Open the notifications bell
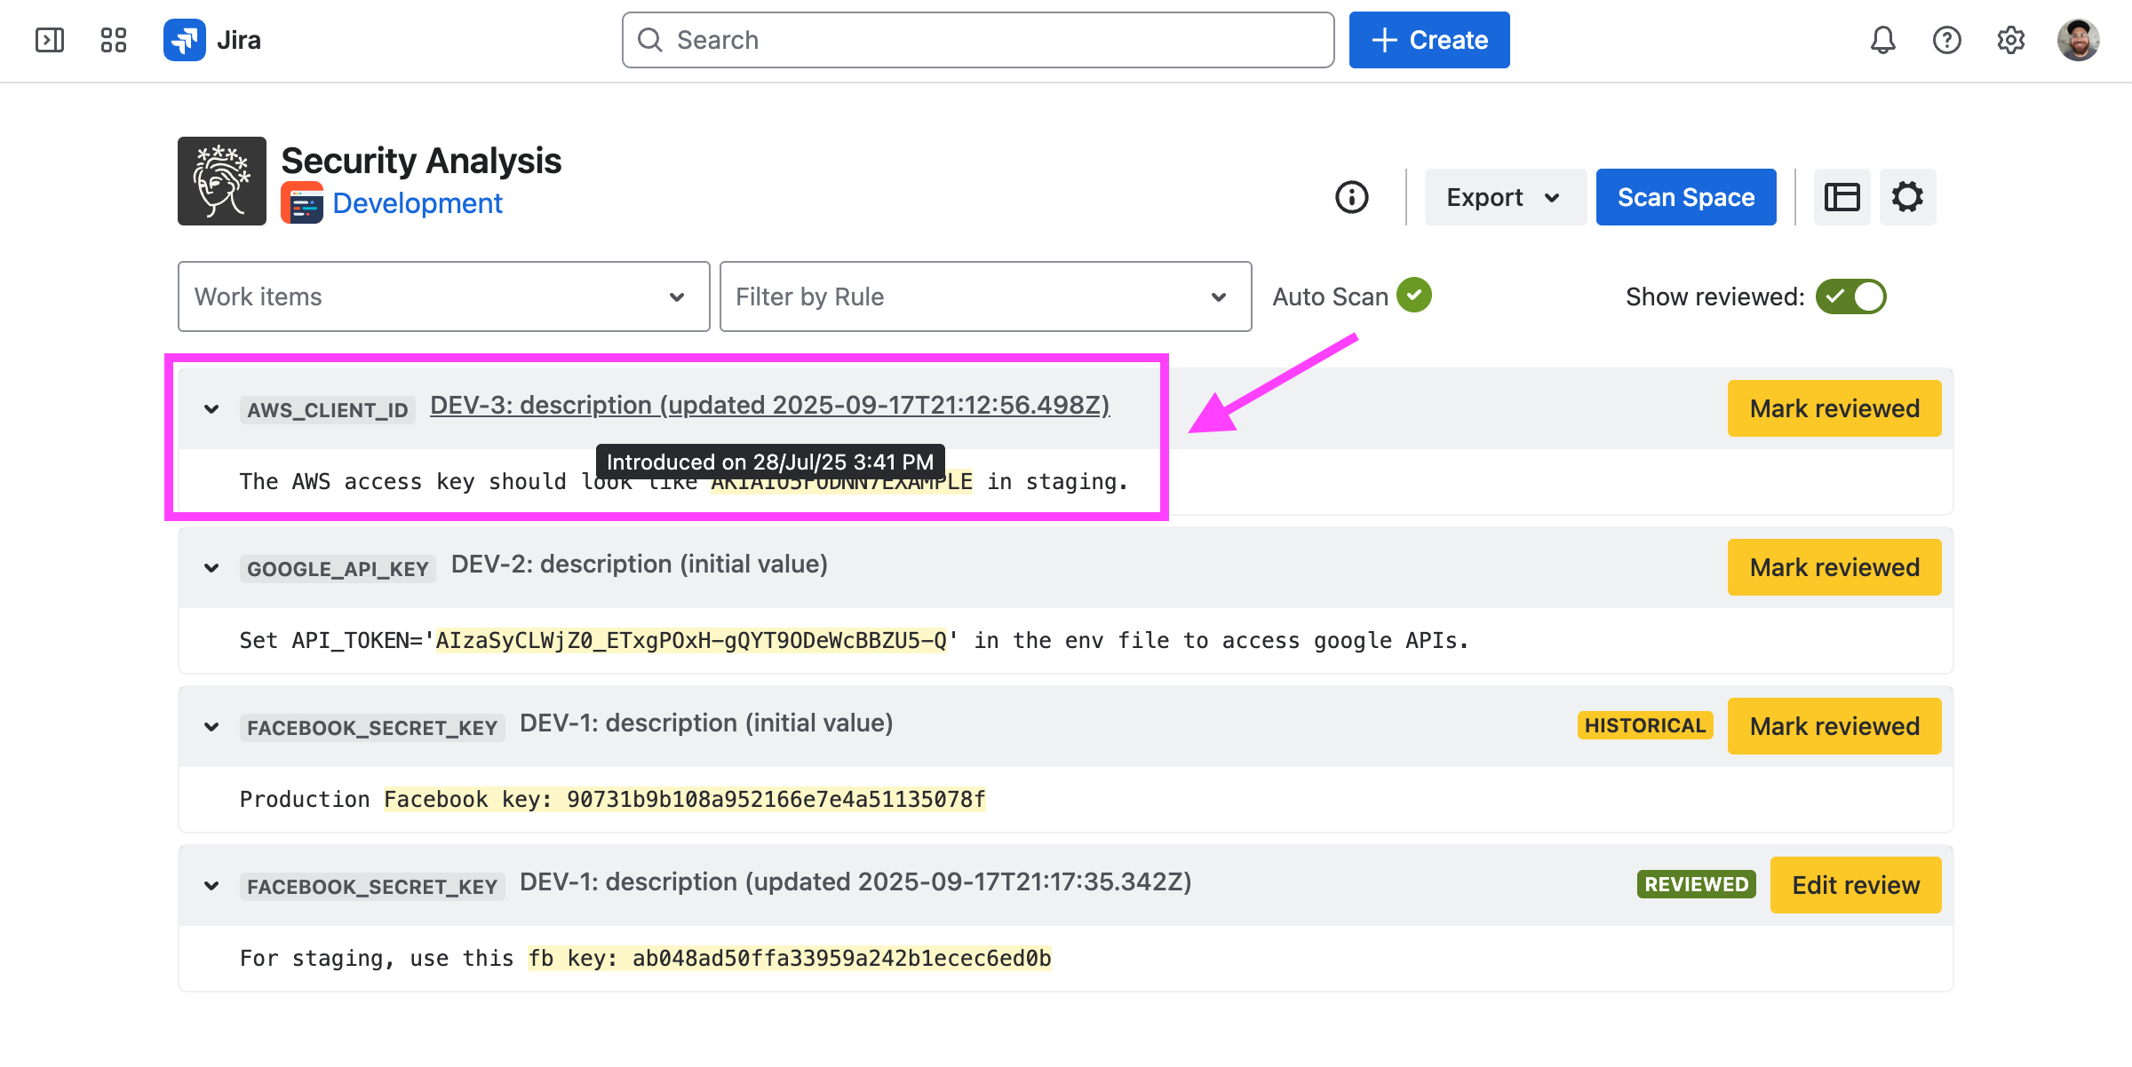The width and height of the screenshot is (2132, 1067). [1882, 40]
